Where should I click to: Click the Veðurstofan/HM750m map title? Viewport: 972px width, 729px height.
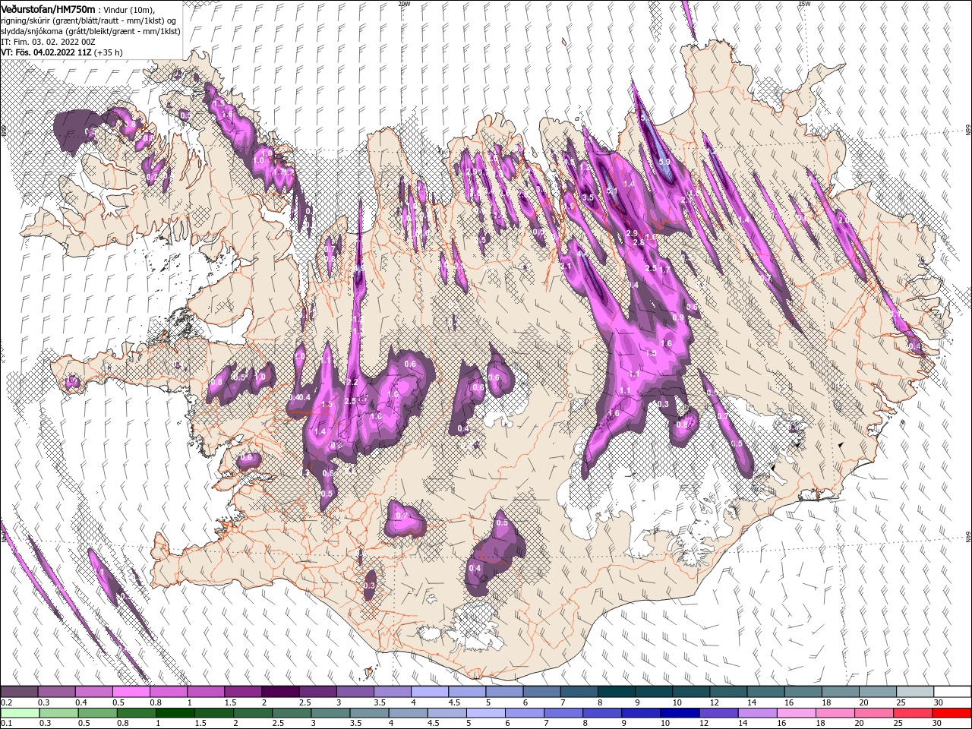(48, 8)
